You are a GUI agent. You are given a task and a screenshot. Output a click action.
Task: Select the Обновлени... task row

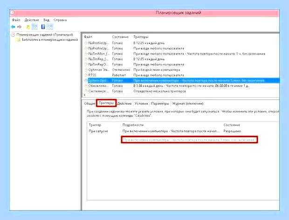(x=181, y=86)
